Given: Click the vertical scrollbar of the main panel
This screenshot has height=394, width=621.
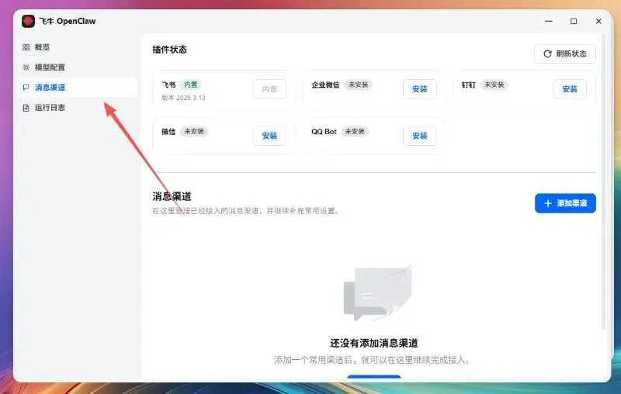Looking at the screenshot, I should pyautogui.click(x=604, y=182).
